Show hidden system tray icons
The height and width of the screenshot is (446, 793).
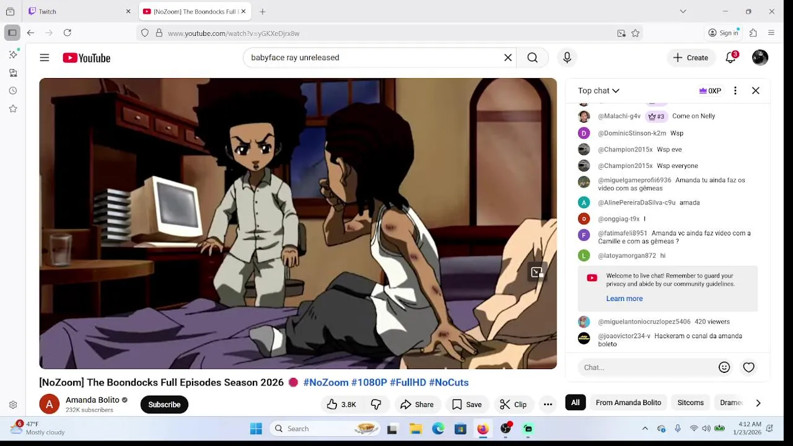[645, 429]
